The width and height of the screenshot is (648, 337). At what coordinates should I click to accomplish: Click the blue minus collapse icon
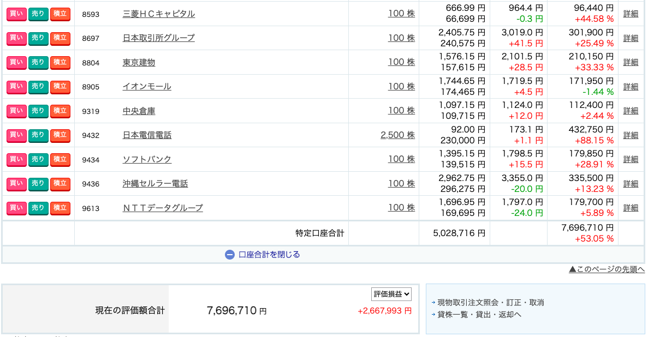(229, 255)
